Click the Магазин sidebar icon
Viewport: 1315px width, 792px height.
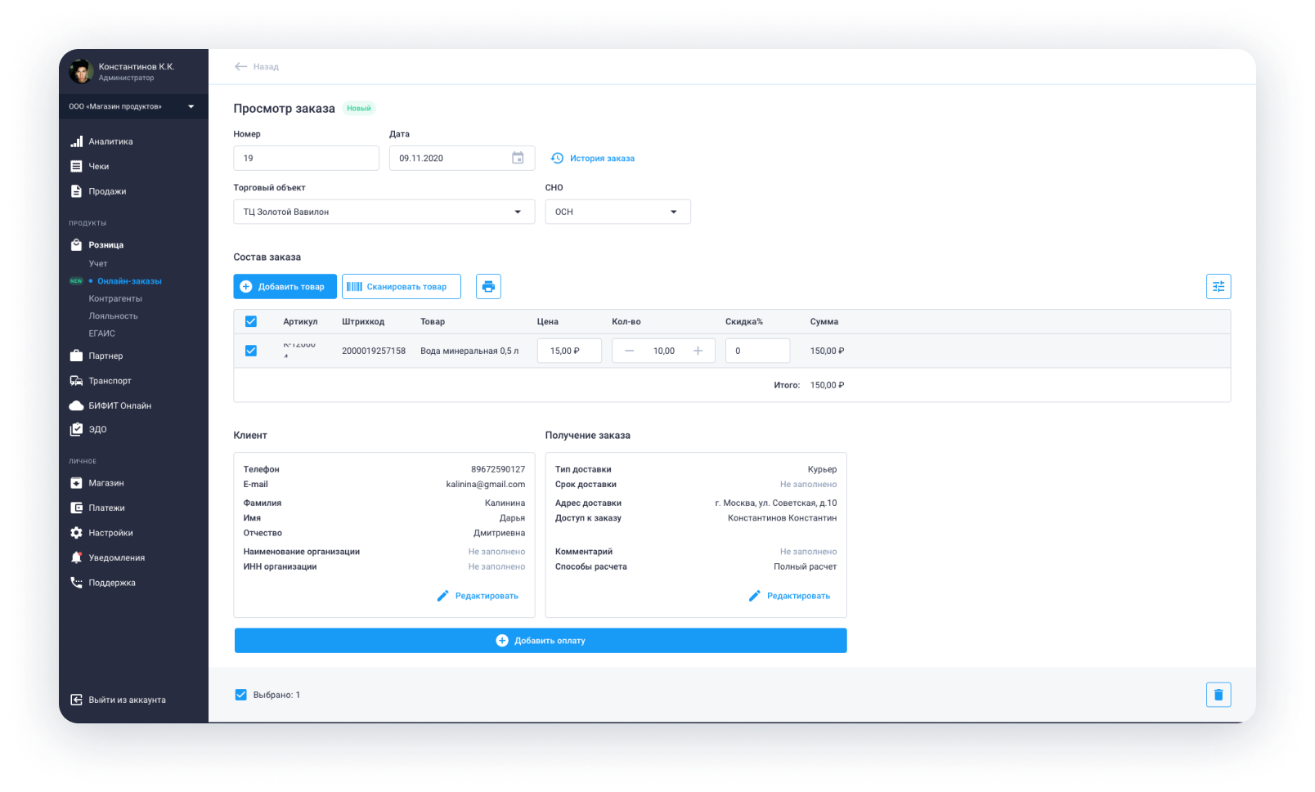76,483
